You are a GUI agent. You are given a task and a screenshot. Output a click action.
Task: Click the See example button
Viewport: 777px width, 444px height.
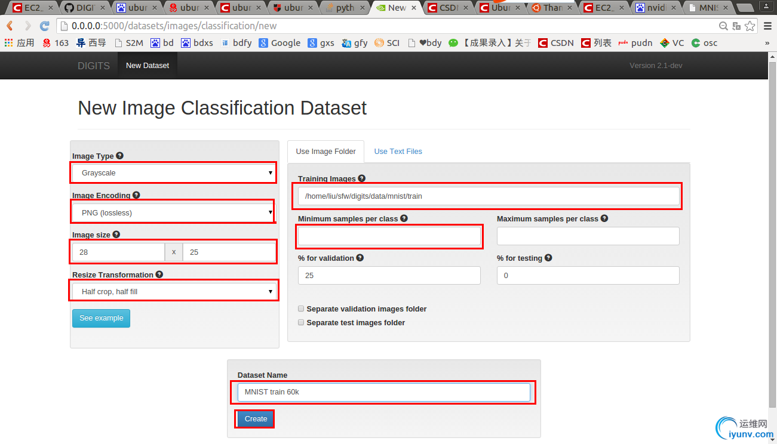point(101,318)
